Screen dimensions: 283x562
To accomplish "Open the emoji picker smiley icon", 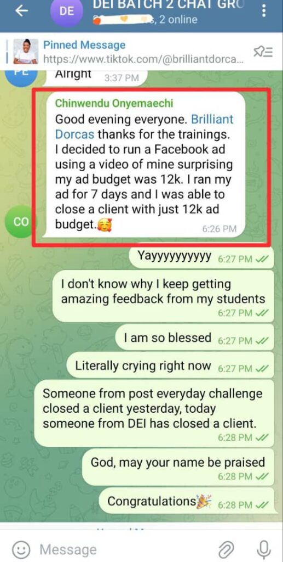I will 21,549.
